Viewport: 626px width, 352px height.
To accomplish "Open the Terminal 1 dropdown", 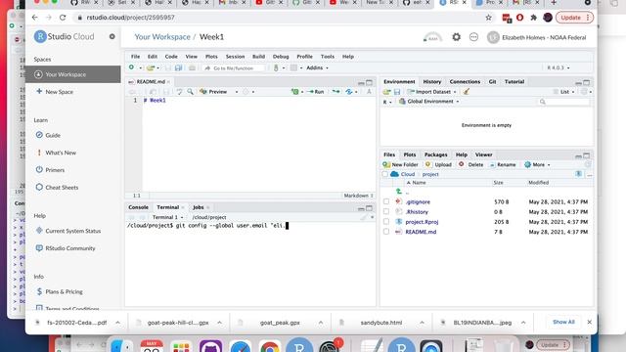I will [x=167, y=217].
